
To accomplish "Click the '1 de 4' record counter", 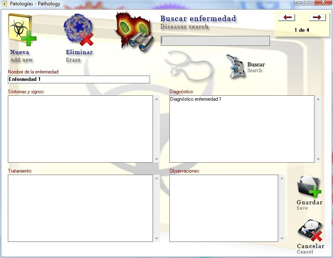I will point(302,30).
